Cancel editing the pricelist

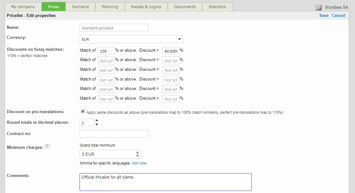coord(338,16)
